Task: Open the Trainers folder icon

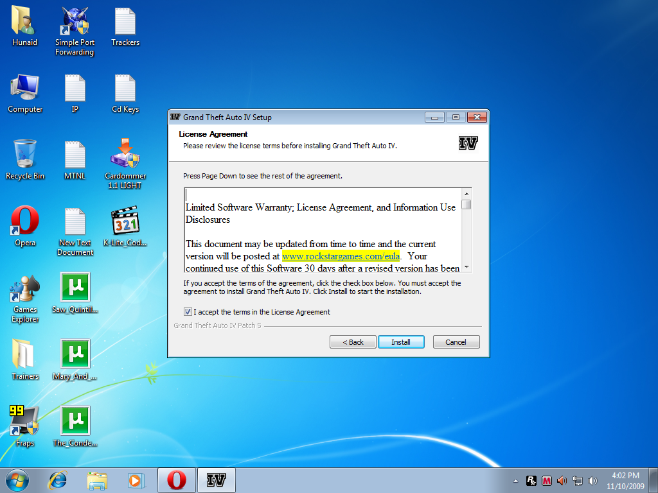Action: click(x=23, y=354)
